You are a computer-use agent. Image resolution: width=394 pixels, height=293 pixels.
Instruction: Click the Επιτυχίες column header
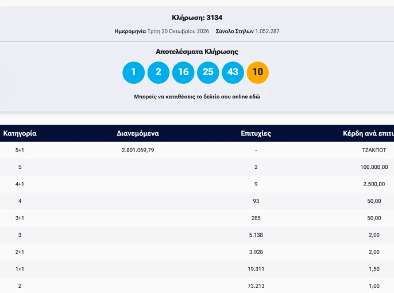coord(256,133)
